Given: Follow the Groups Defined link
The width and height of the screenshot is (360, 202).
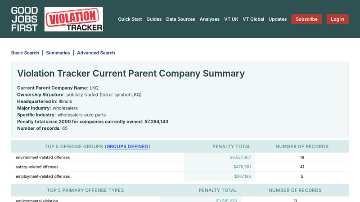Looking at the screenshot, I should point(127,147).
